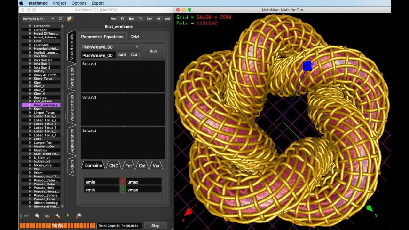
Task: Open the PlainWeave_00 component dropdown
Action: tap(110, 47)
